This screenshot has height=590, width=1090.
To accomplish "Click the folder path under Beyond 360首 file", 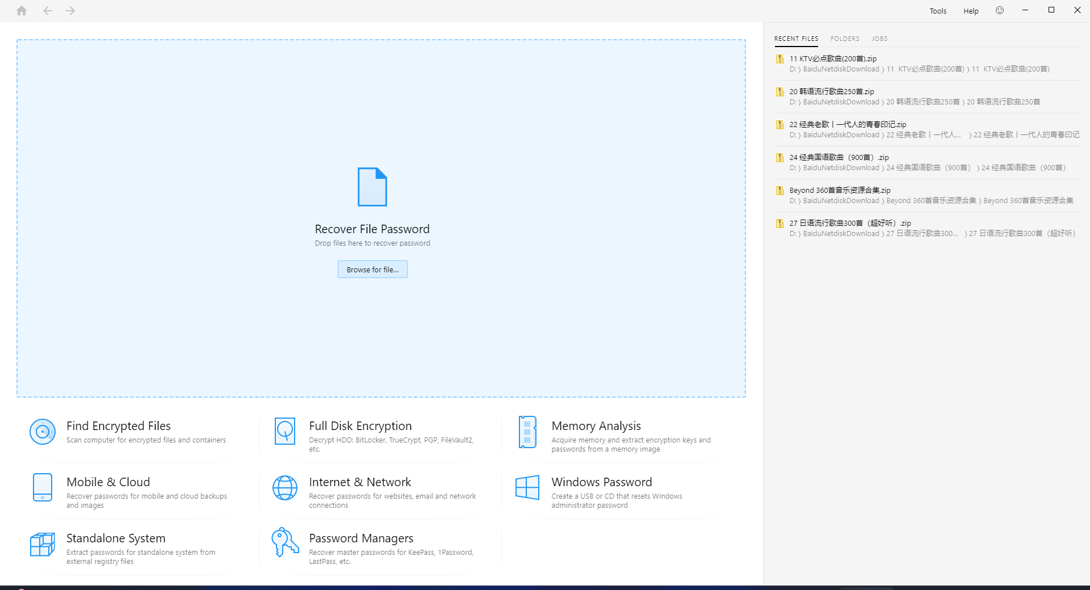I will 931,201.
